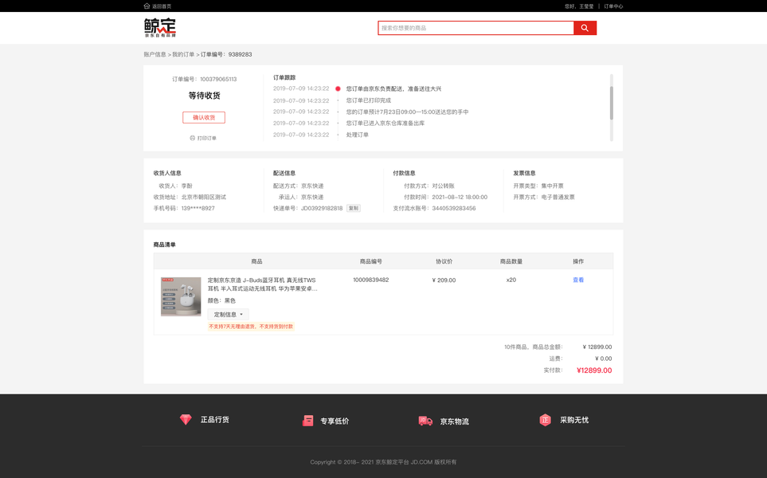Click the agreement price ¥ 209.00

(x=444, y=280)
